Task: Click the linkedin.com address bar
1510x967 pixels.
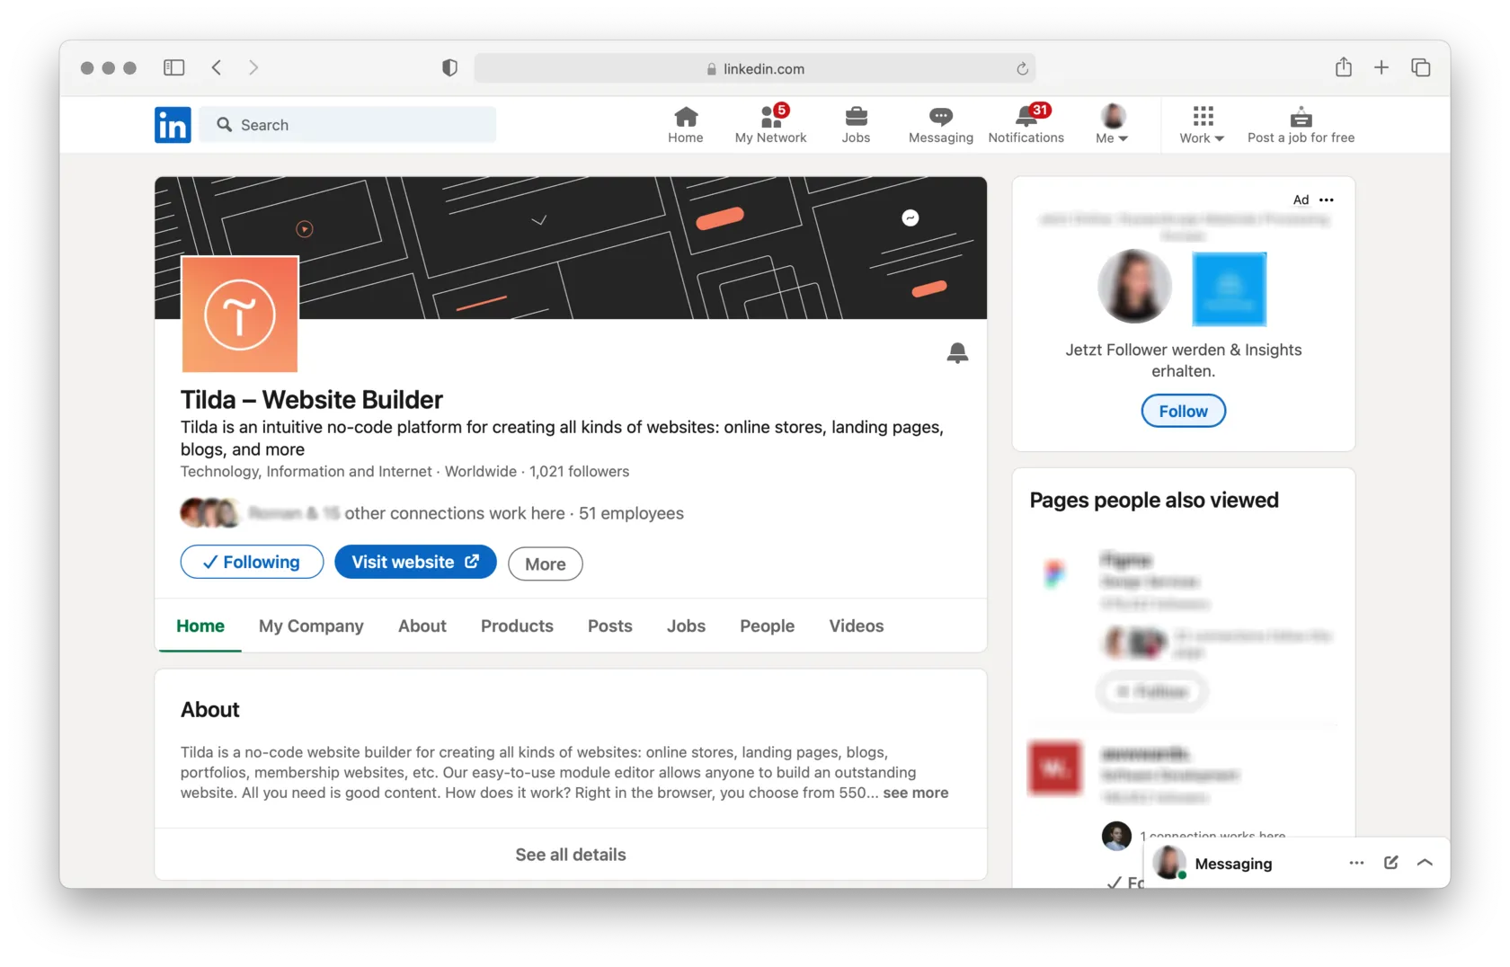Action: [x=755, y=68]
